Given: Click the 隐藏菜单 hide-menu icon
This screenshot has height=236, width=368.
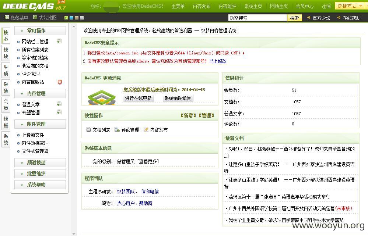Looking at the screenshot, I should (x=7, y=17).
